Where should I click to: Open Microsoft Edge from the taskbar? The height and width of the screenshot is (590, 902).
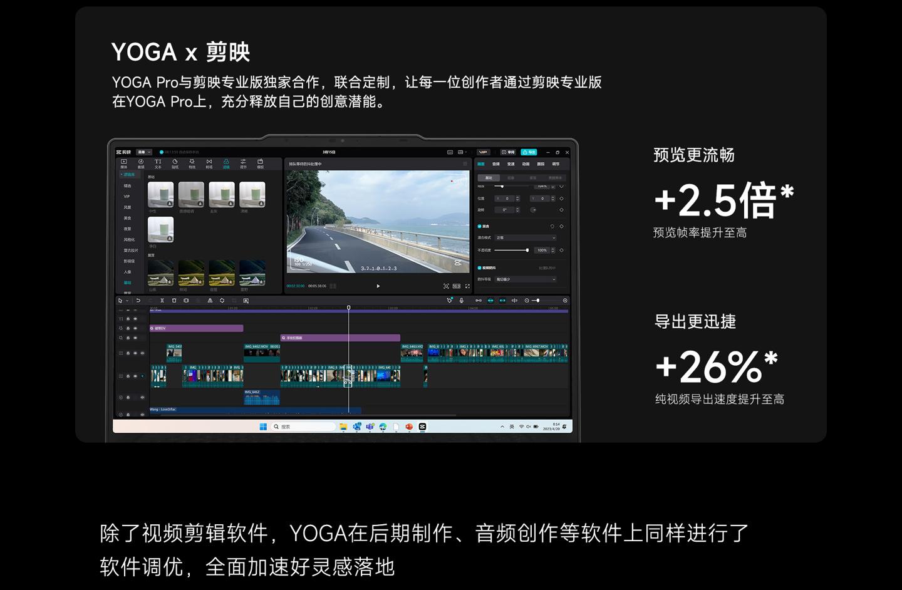tap(383, 427)
